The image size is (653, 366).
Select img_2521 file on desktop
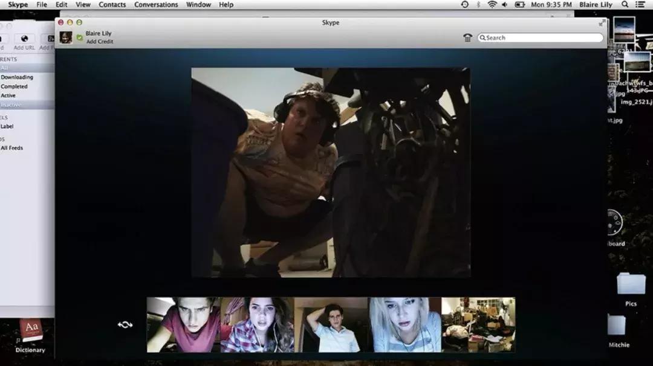636,102
